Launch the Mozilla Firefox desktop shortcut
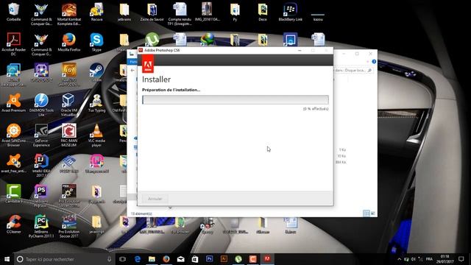 click(68, 43)
